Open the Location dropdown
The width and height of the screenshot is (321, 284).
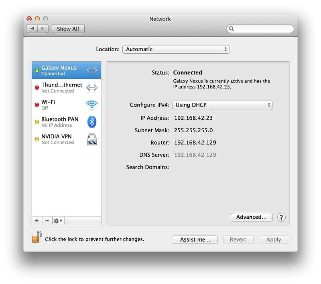[x=176, y=49]
